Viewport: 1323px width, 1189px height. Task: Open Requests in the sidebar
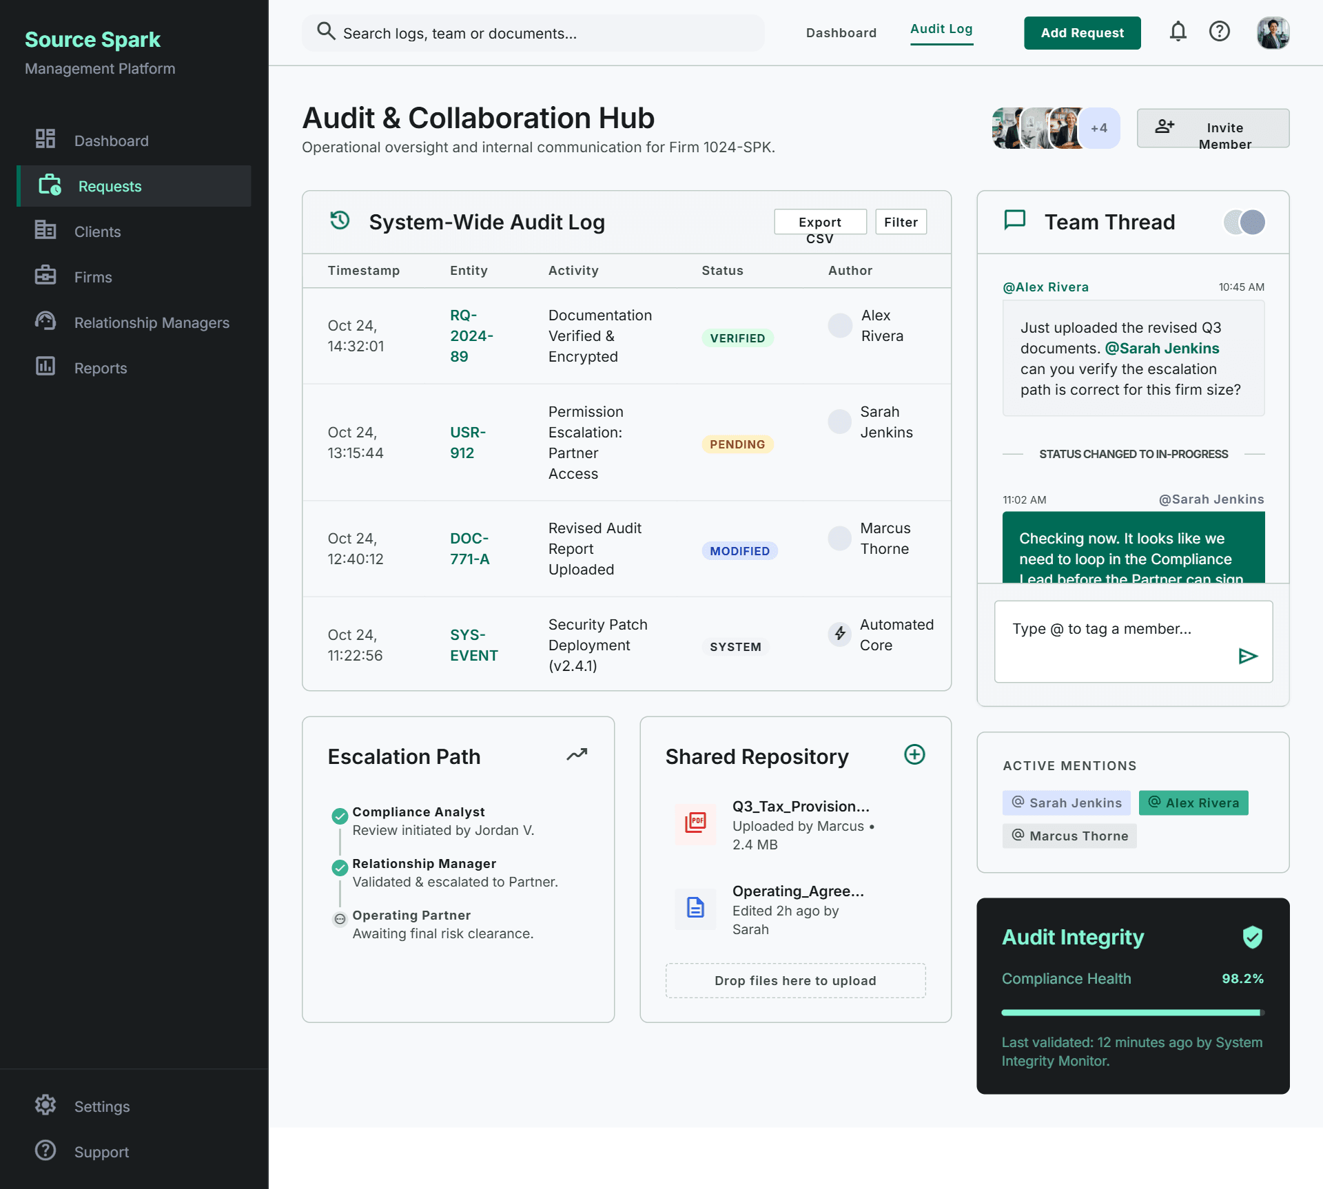(134, 186)
